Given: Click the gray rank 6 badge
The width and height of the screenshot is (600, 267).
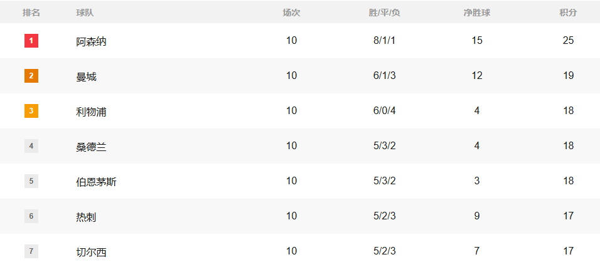Looking at the screenshot, I should [31, 216].
